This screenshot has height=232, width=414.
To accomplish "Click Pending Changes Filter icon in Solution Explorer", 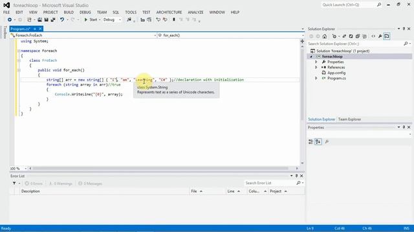I will pos(334,36).
